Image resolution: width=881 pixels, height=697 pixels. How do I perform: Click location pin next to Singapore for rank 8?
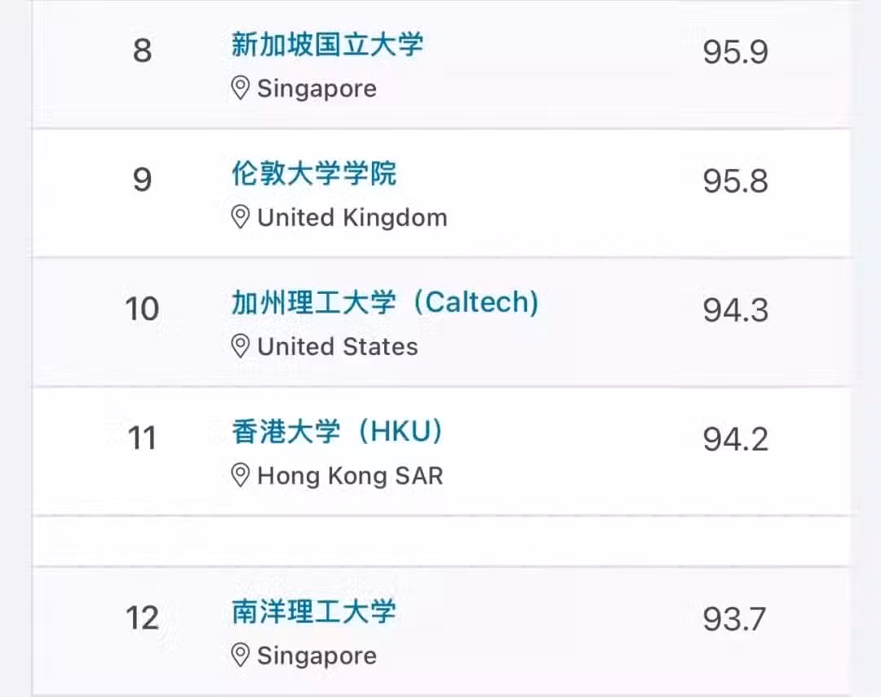[x=241, y=88]
